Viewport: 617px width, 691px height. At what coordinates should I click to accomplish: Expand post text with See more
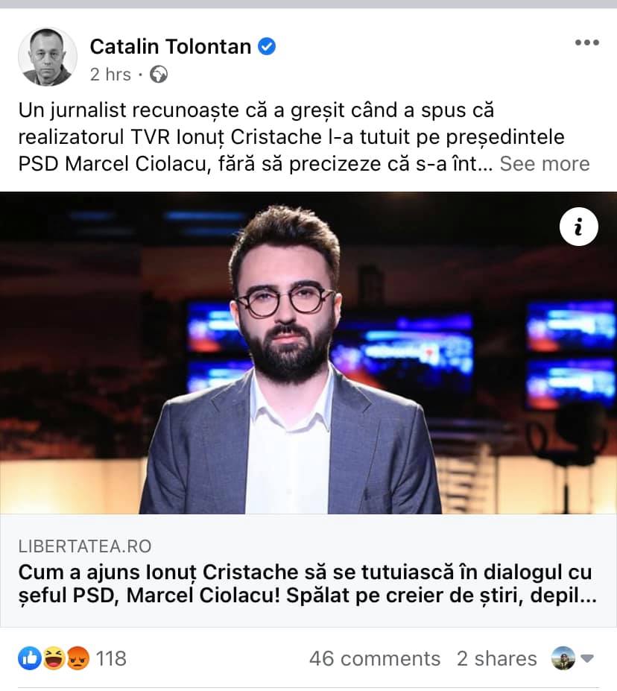(x=544, y=163)
